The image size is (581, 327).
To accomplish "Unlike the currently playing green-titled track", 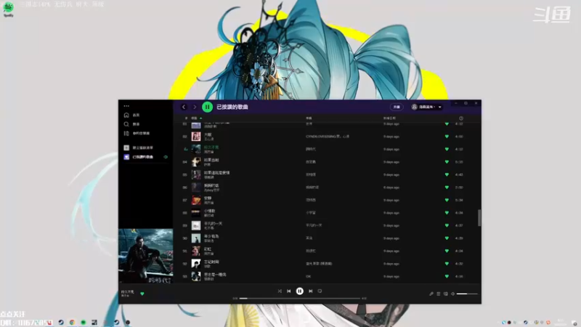I will (x=447, y=149).
